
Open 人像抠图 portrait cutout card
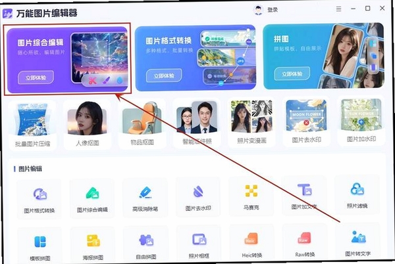click(x=87, y=125)
